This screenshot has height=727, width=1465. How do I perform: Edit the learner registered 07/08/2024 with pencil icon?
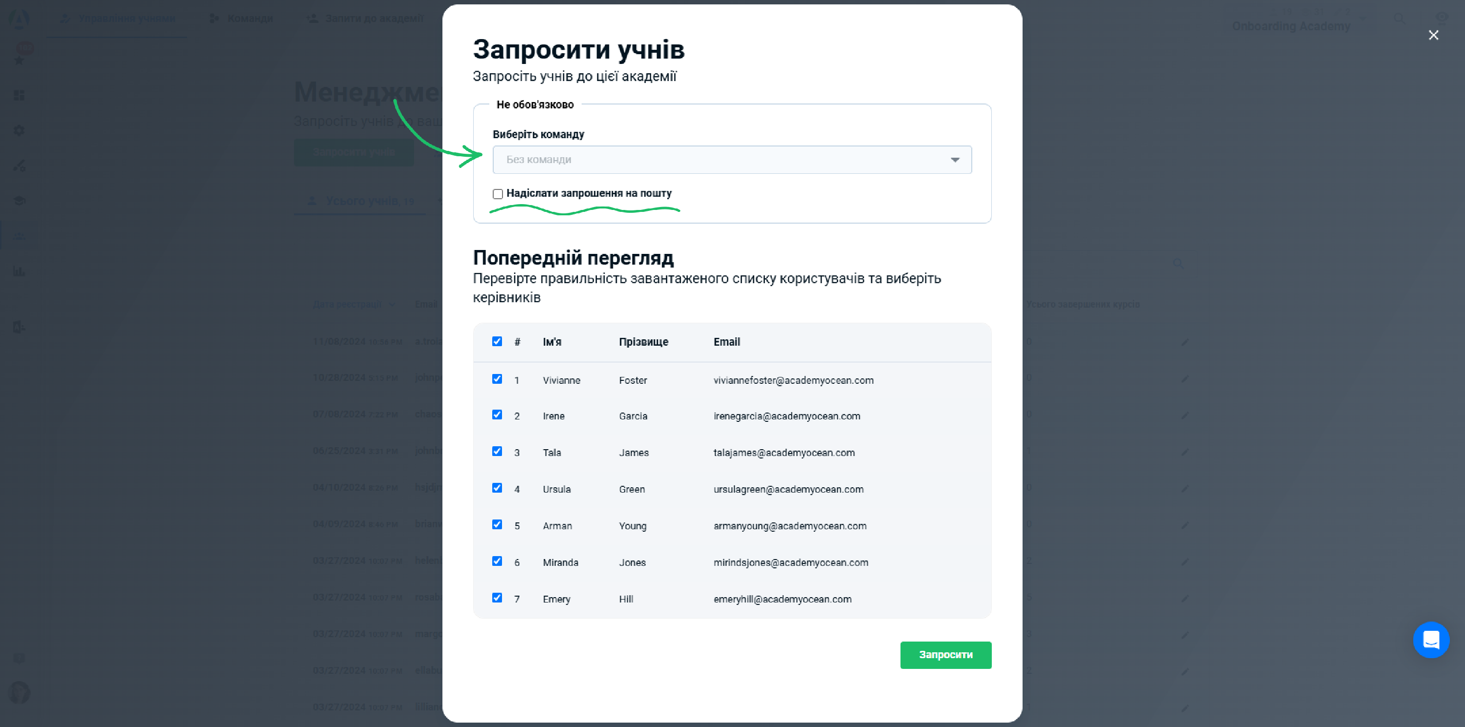1185,415
